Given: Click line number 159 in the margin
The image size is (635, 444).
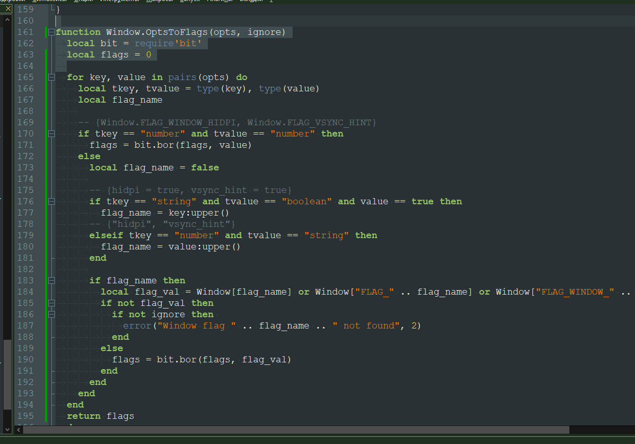Looking at the screenshot, I should (x=25, y=9).
